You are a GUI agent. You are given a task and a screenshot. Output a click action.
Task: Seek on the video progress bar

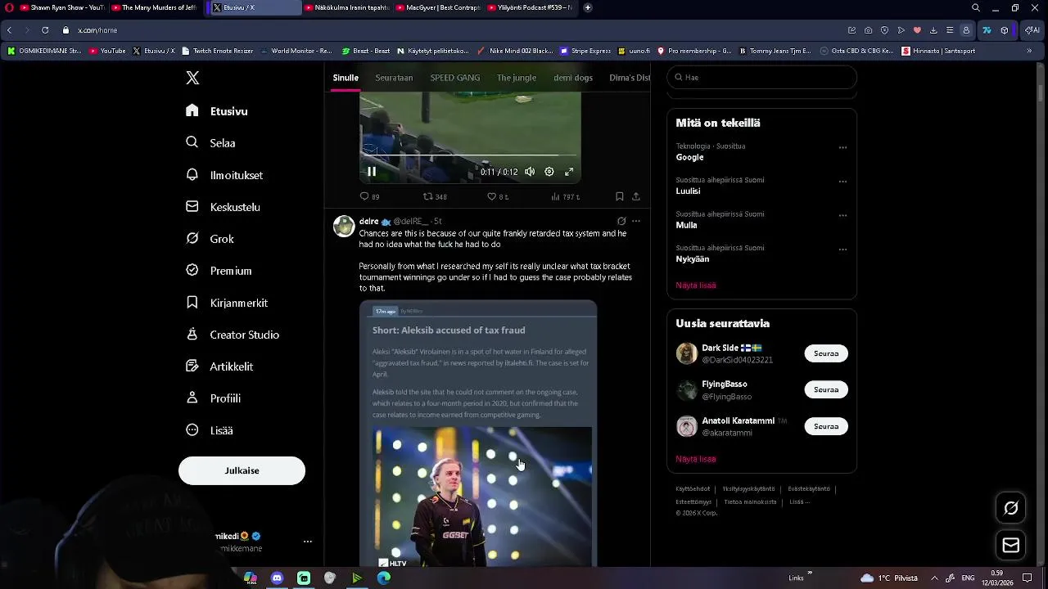470,155
